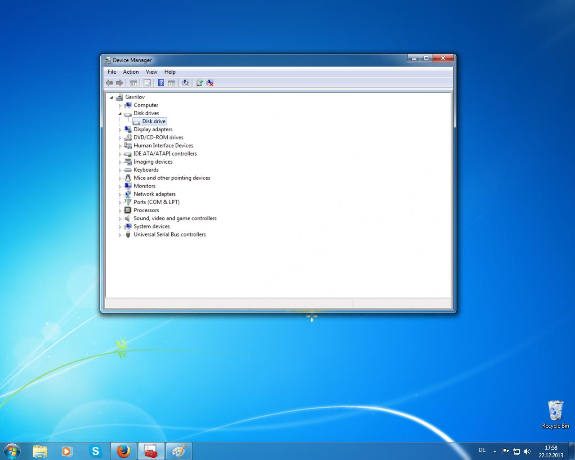Screen dimensions: 575x460
Task: Open the View menu
Action: 152,72
